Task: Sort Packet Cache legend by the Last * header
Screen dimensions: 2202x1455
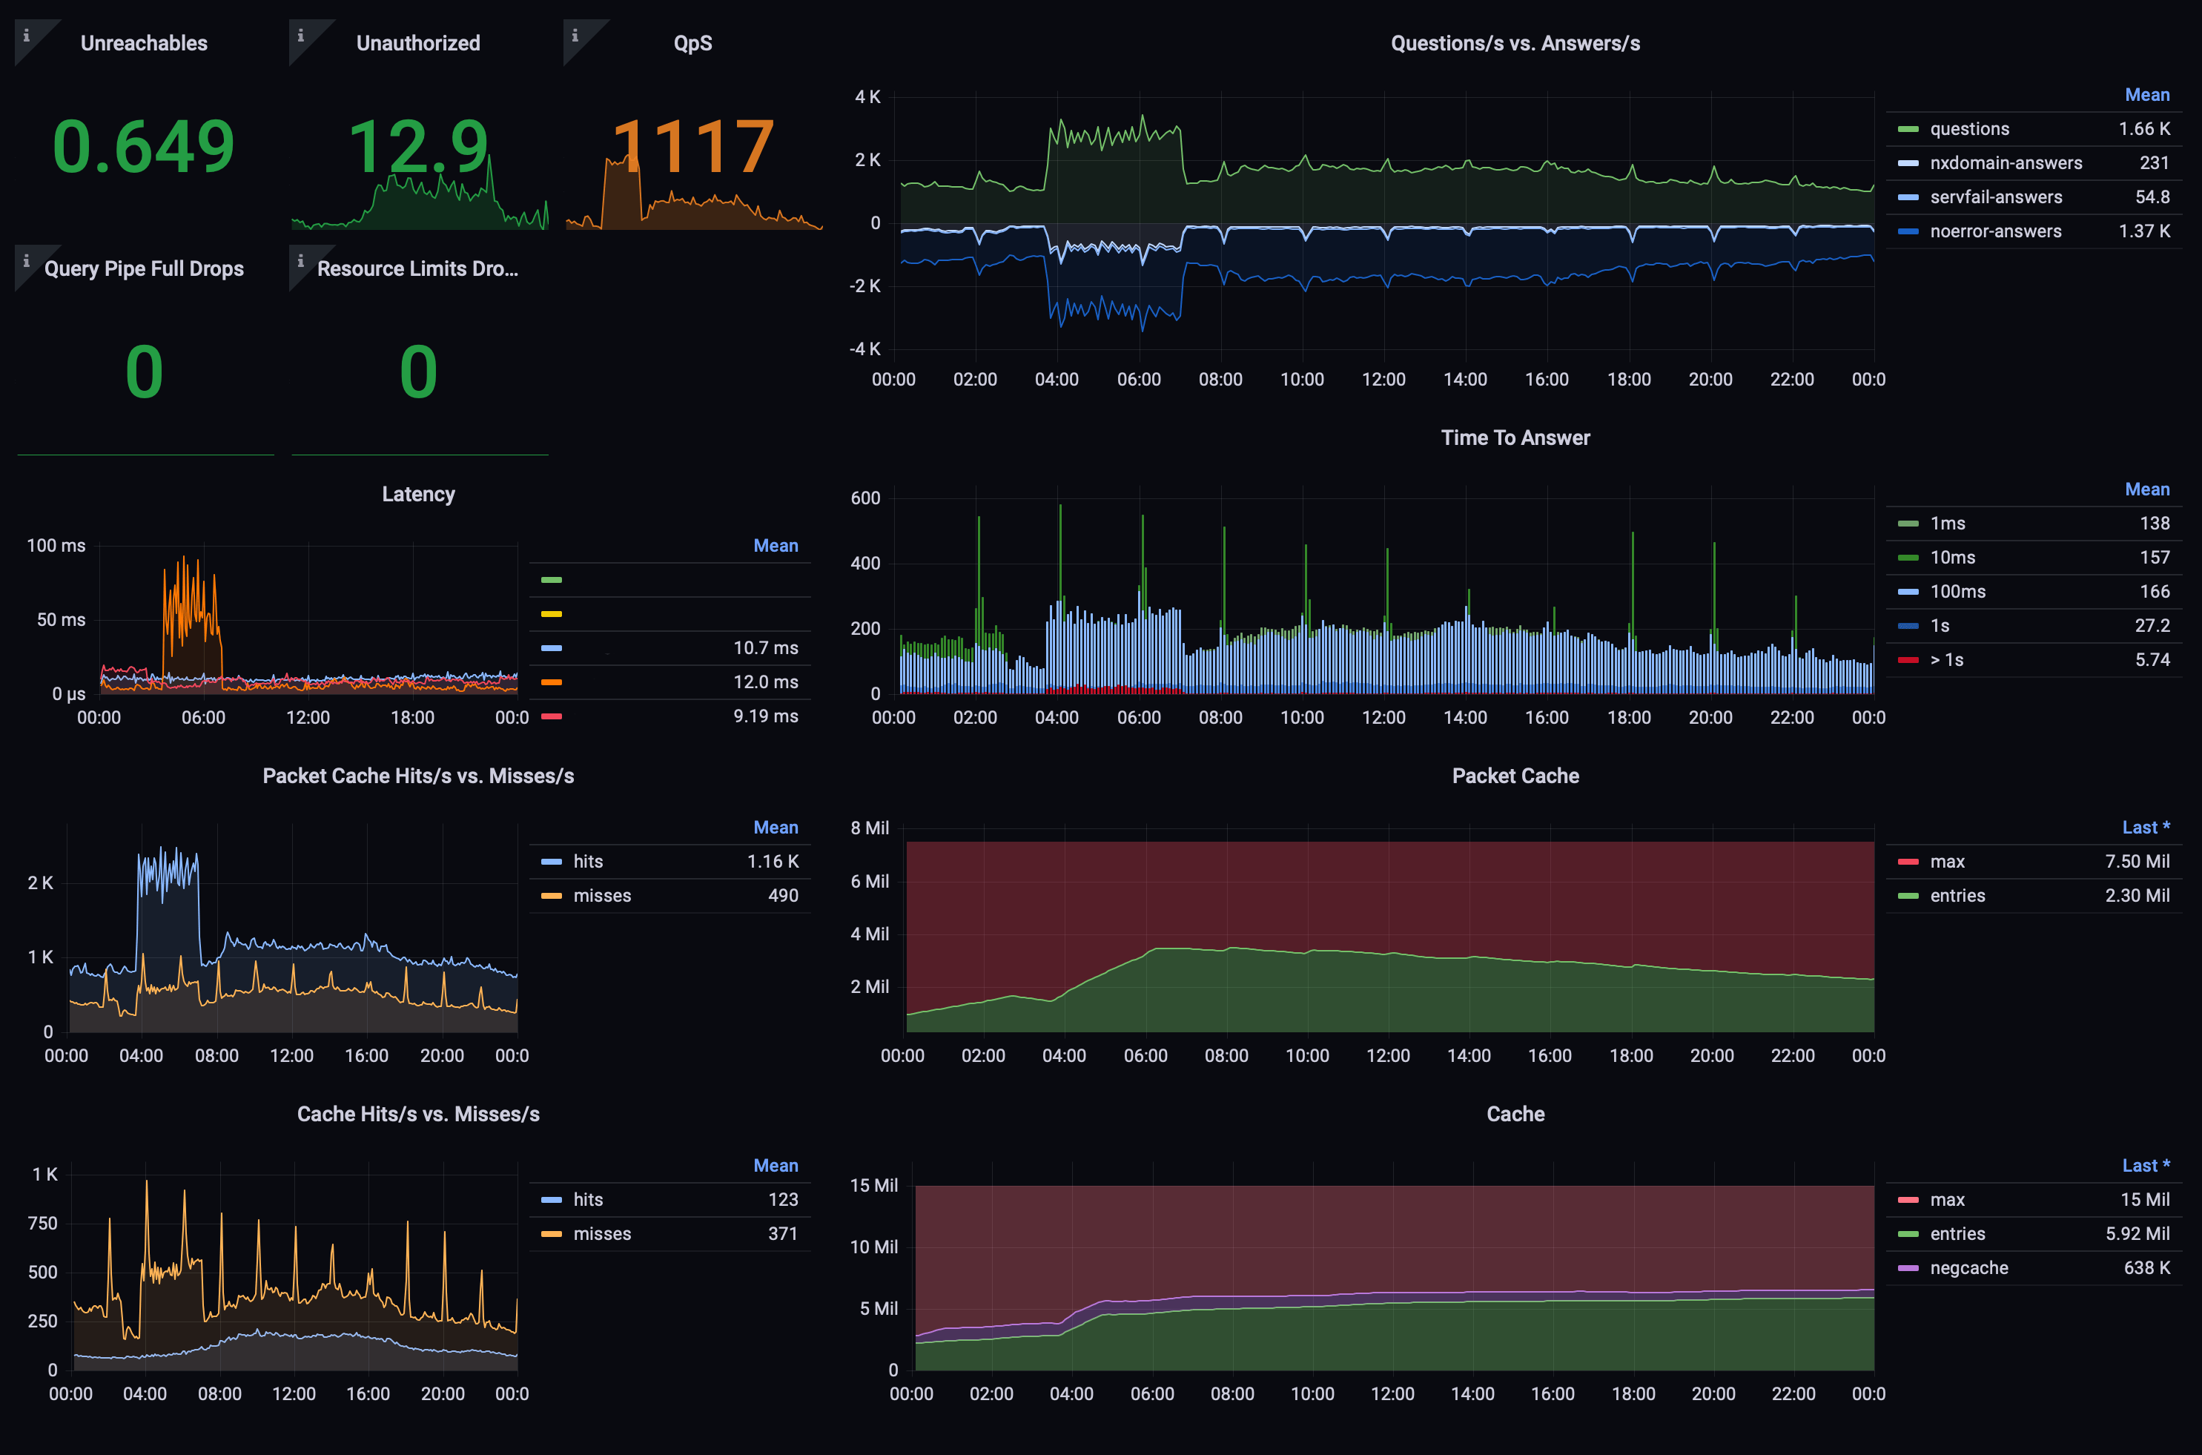Action: click(x=2144, y=828)
